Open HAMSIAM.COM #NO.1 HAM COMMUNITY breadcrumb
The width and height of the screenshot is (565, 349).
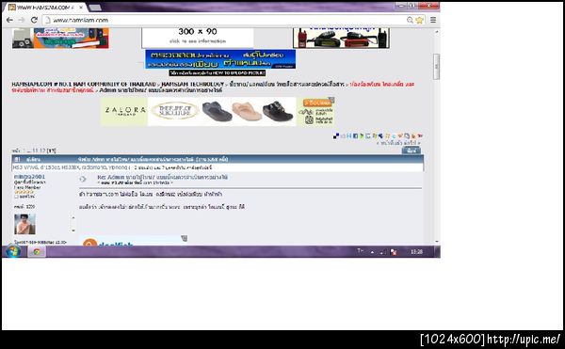(x=84, y=84)
